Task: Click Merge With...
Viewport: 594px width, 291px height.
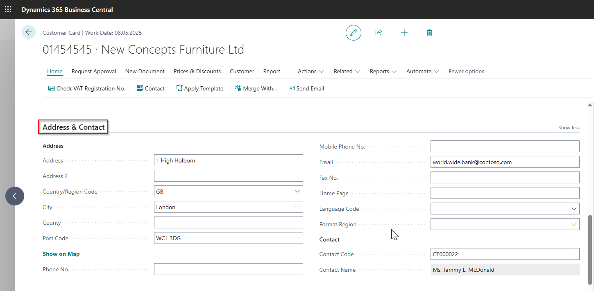Action: click(x=256, y=88)
